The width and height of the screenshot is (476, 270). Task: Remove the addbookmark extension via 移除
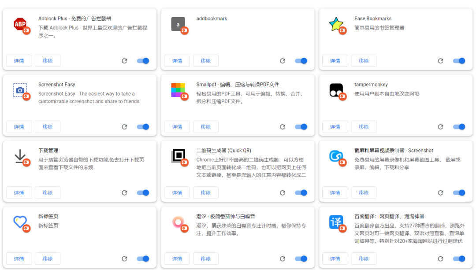(x=206, y=61)
